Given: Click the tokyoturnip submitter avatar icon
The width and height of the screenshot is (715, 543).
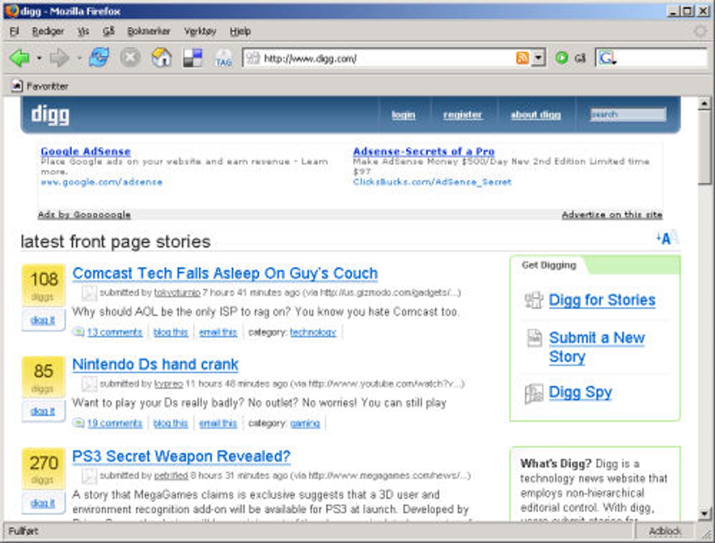Looking at the screenshot, I should pos(89,293).
